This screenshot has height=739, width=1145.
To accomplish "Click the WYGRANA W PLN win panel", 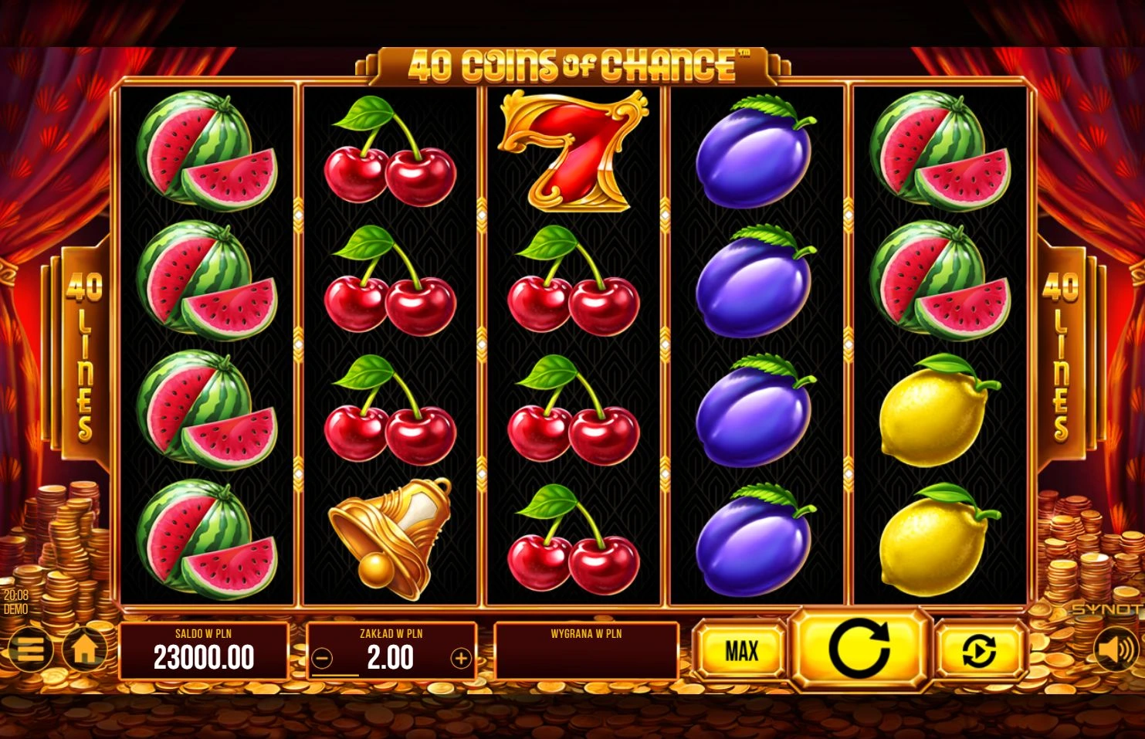I will point(587,651).
